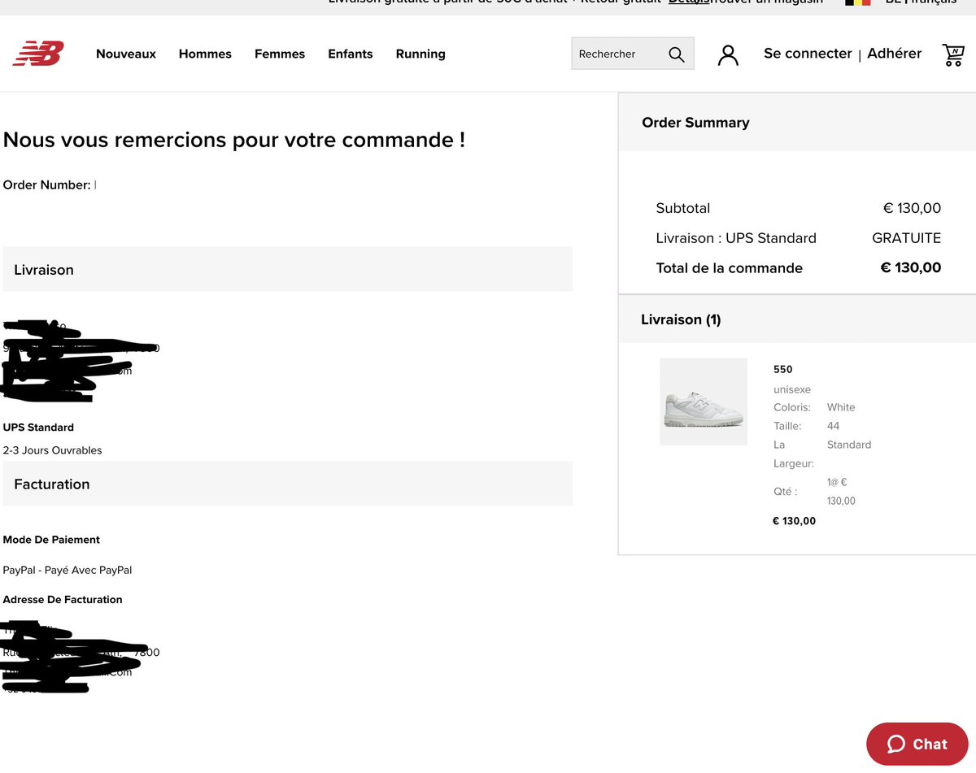The image size is (976, 773).
Task: Open the Femmes menu
Action: (280, 54)
